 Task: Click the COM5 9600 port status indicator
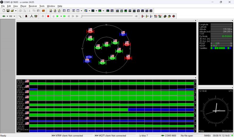pyautogui.click(x=170, y=135)
